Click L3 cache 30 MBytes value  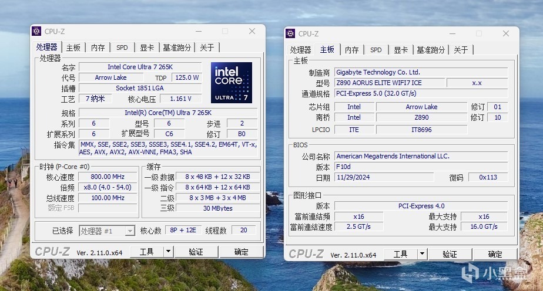(x=218, y=208)
